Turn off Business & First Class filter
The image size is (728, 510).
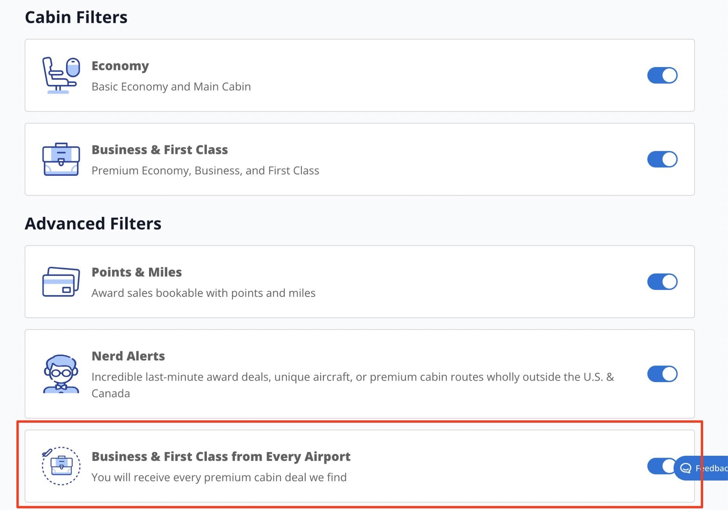coord(662,159)
